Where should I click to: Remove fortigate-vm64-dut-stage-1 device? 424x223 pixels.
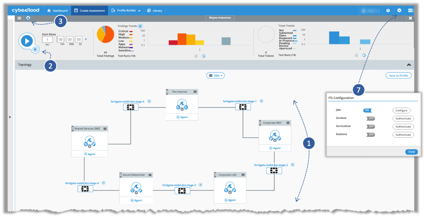click(262, 101)
